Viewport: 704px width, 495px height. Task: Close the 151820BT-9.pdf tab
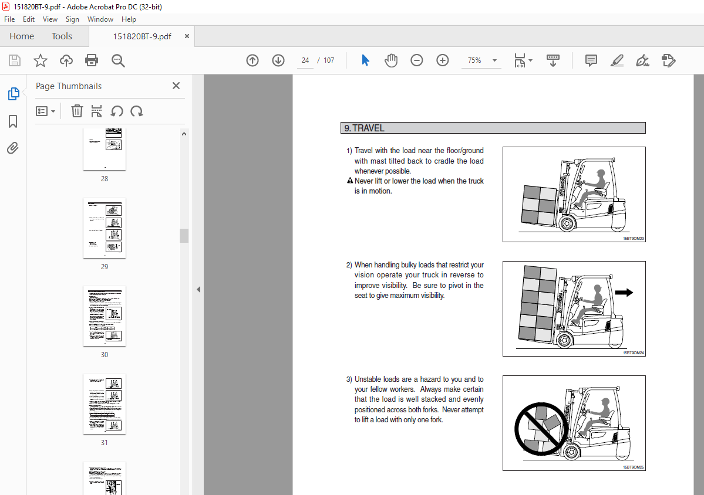[x=187, y=36]
